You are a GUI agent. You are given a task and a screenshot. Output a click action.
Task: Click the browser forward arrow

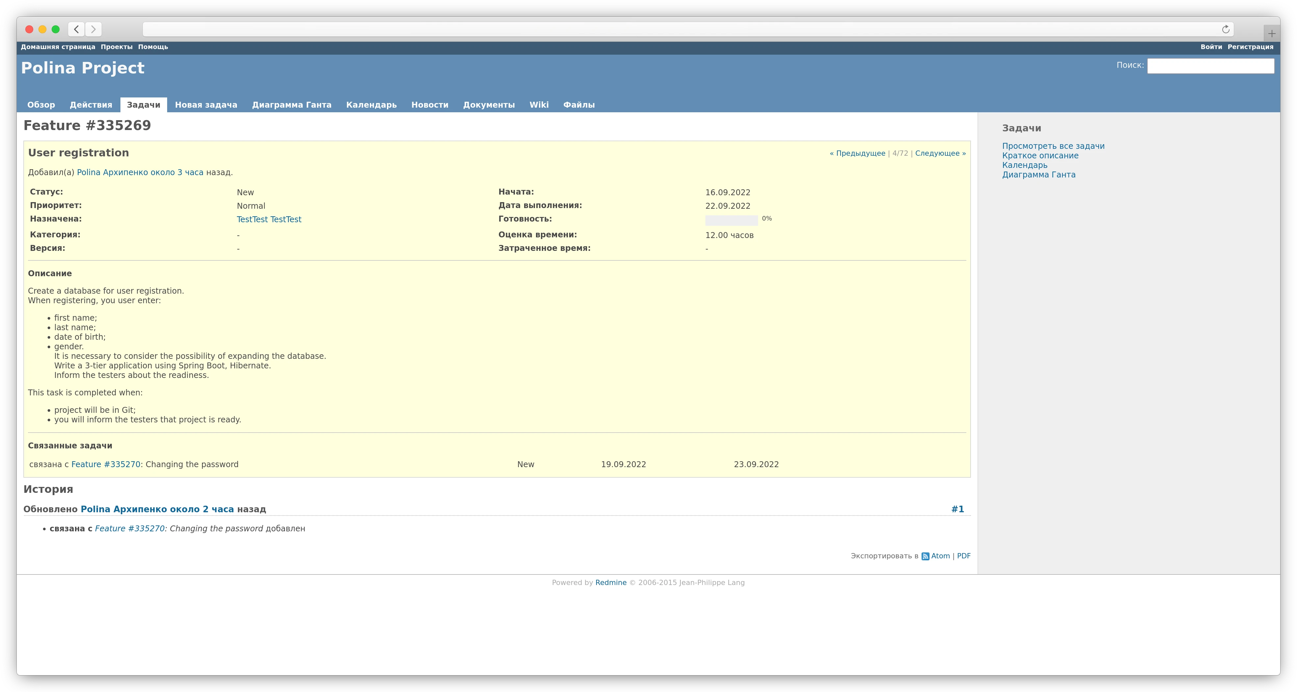click(93, 29)
